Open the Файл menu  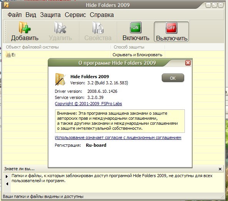click(15, 15)
